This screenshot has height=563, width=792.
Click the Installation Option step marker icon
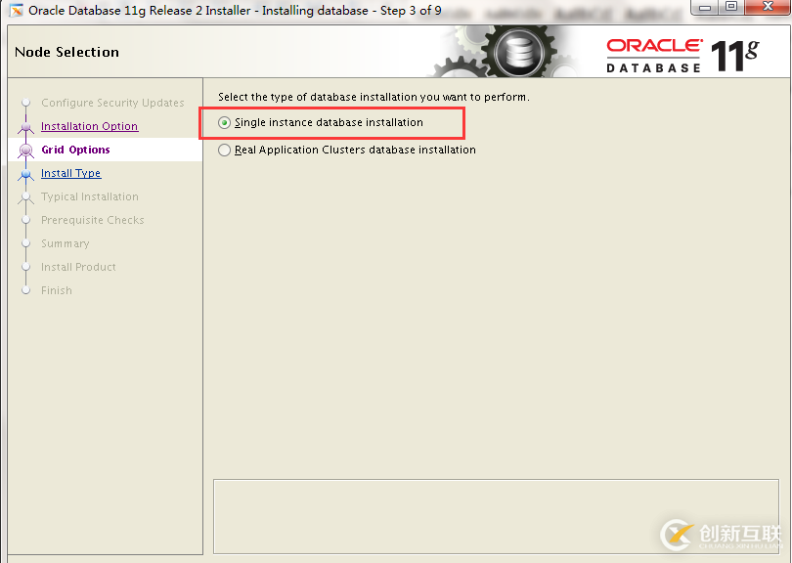coord(25,127)
